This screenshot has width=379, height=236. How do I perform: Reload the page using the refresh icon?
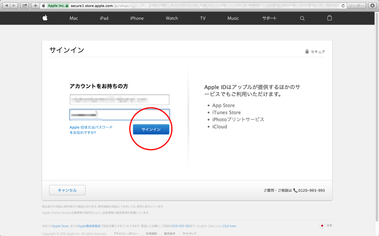point(343,6)
